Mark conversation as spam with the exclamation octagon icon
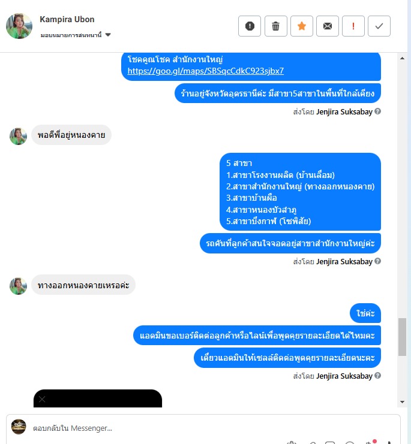 click(x=250, y=26)
